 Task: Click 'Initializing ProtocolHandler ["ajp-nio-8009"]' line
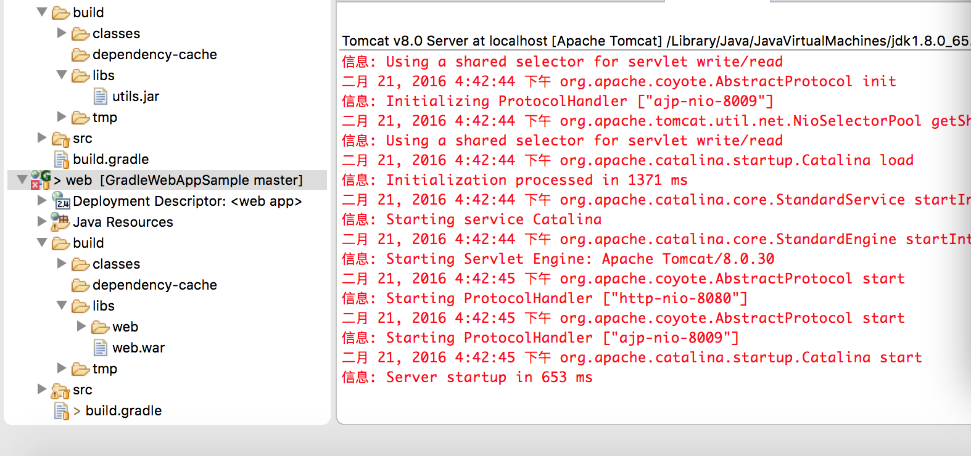click(558, 101)
